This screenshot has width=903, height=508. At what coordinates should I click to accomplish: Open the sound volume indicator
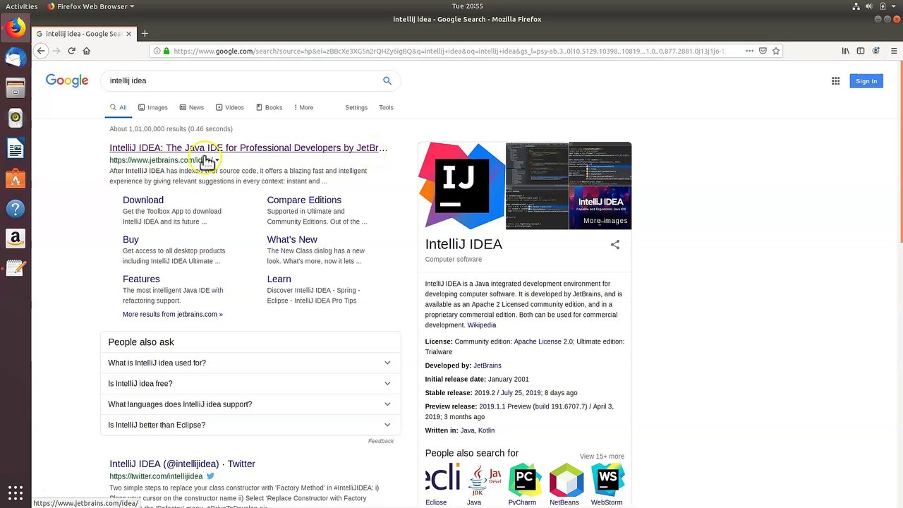[870, 6]
